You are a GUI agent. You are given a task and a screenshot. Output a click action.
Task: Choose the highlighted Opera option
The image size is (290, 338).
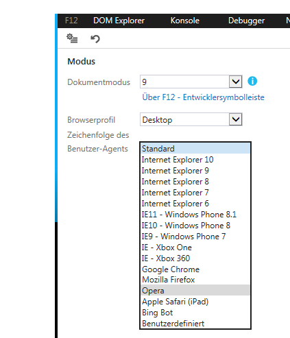(195, 291)
